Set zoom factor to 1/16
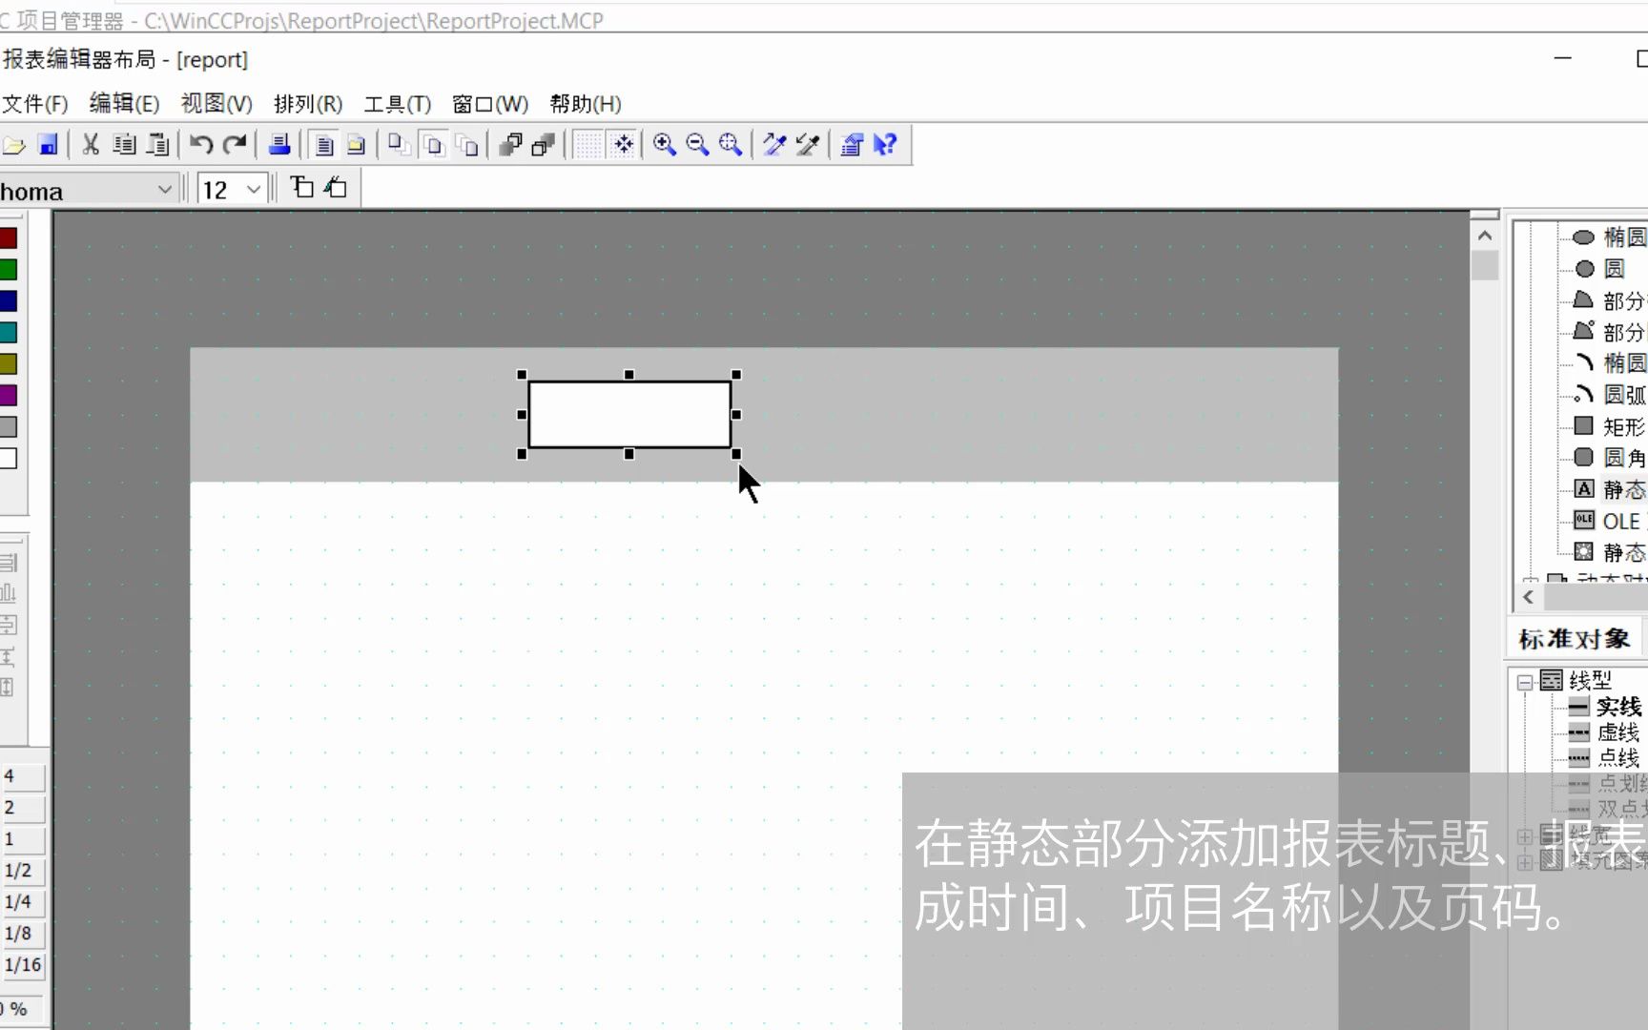Image resolution: width=1648 pixels, height=1030 pixels. point(22,965)
